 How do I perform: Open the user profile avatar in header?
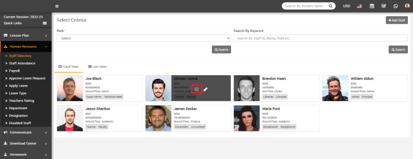tap(407, 6)
